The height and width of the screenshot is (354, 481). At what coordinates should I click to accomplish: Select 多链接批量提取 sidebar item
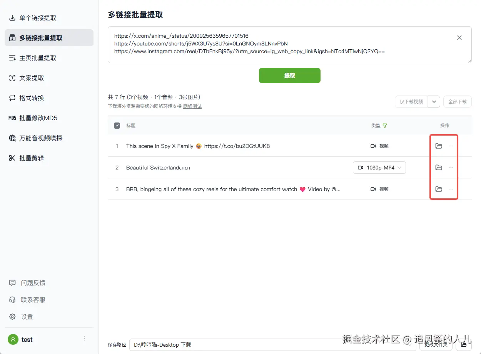pos(49,38)
